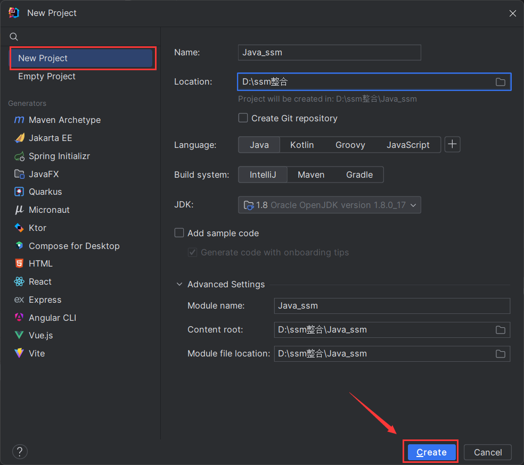524x465 pixels.
Task: Switch language to Kotlin
Action: point(302,145)
